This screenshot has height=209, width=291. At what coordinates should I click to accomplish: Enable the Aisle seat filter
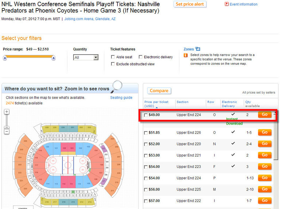(113, 57)
